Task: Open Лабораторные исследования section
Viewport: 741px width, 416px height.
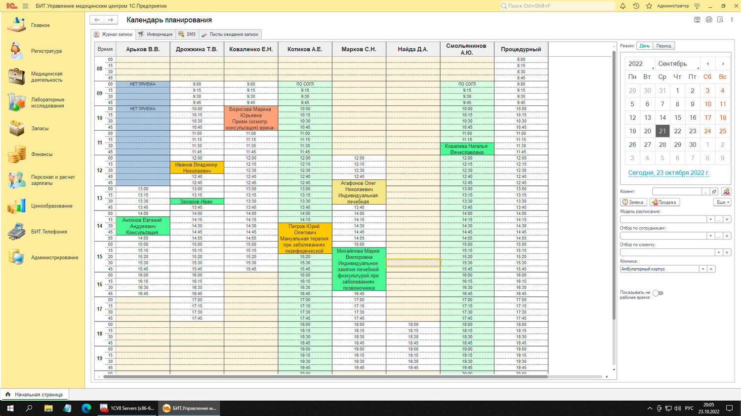Action: pyautogui.click(x=47, y=103)
